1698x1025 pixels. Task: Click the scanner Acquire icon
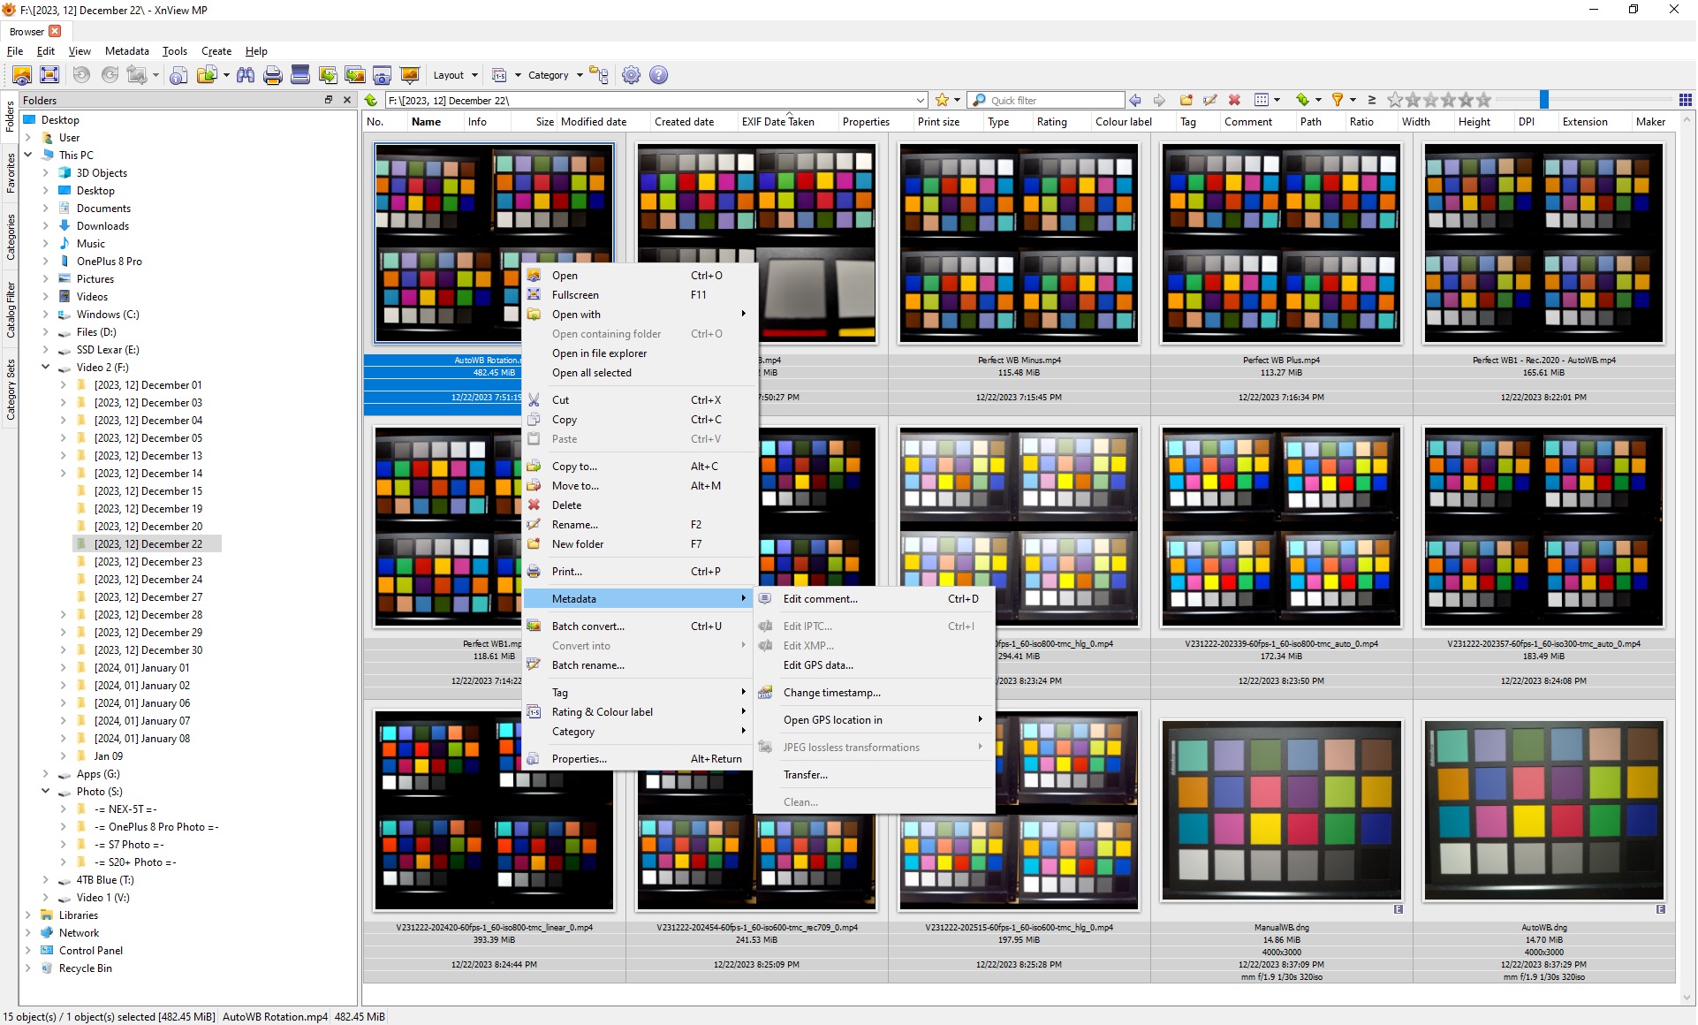300,75
